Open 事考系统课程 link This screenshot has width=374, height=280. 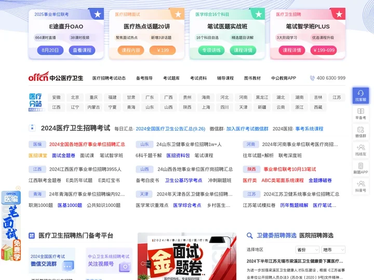point(310,129)
